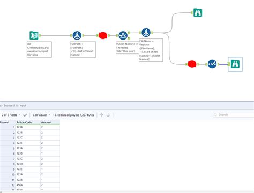Click the FileName Replace formula annotation

tap(151, 50)
